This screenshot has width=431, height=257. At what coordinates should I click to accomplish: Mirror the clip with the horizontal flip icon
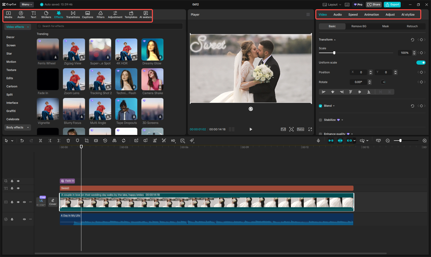(x=114, y=141)
